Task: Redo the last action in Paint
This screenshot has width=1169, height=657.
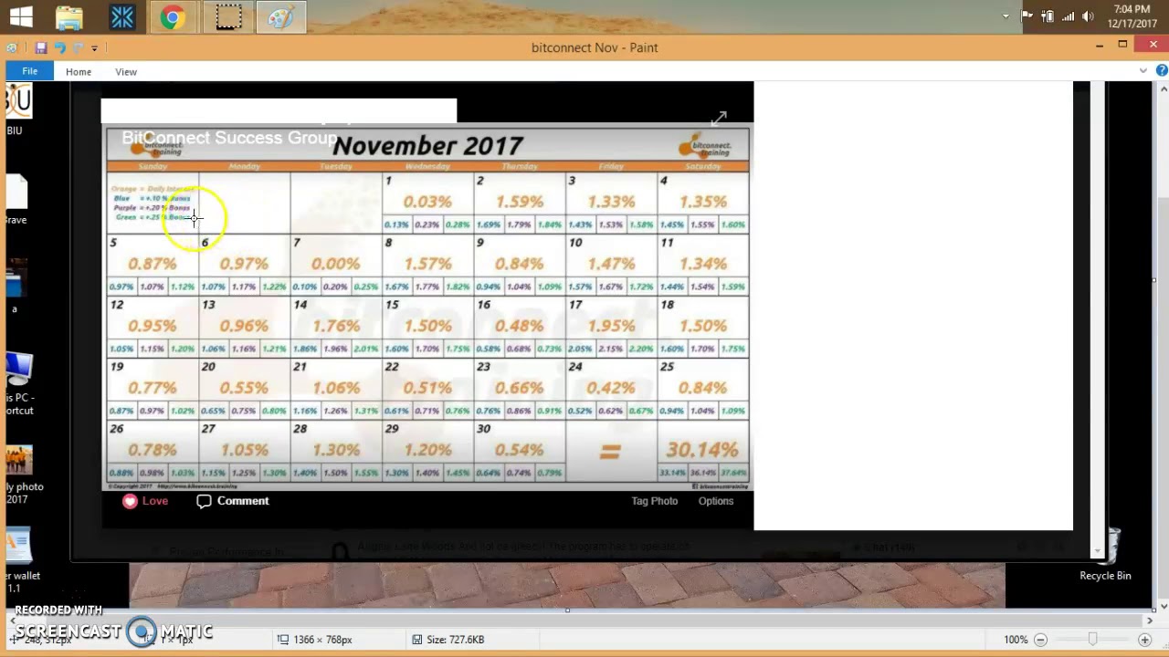Action: 78,47
